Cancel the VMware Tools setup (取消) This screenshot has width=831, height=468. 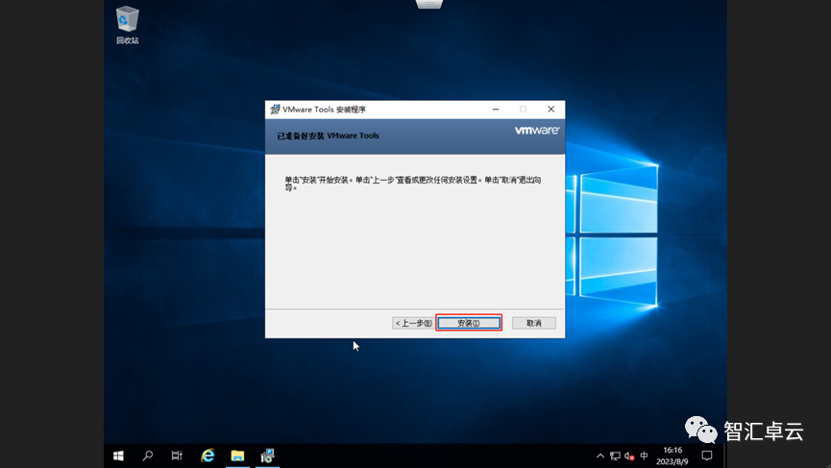coord(534,323)
